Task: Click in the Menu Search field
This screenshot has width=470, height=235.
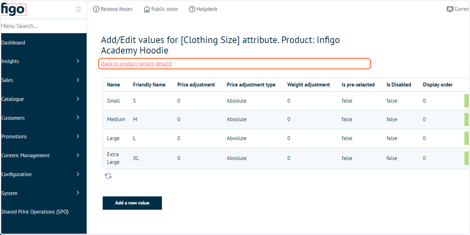Action: [x=43, y=26]
